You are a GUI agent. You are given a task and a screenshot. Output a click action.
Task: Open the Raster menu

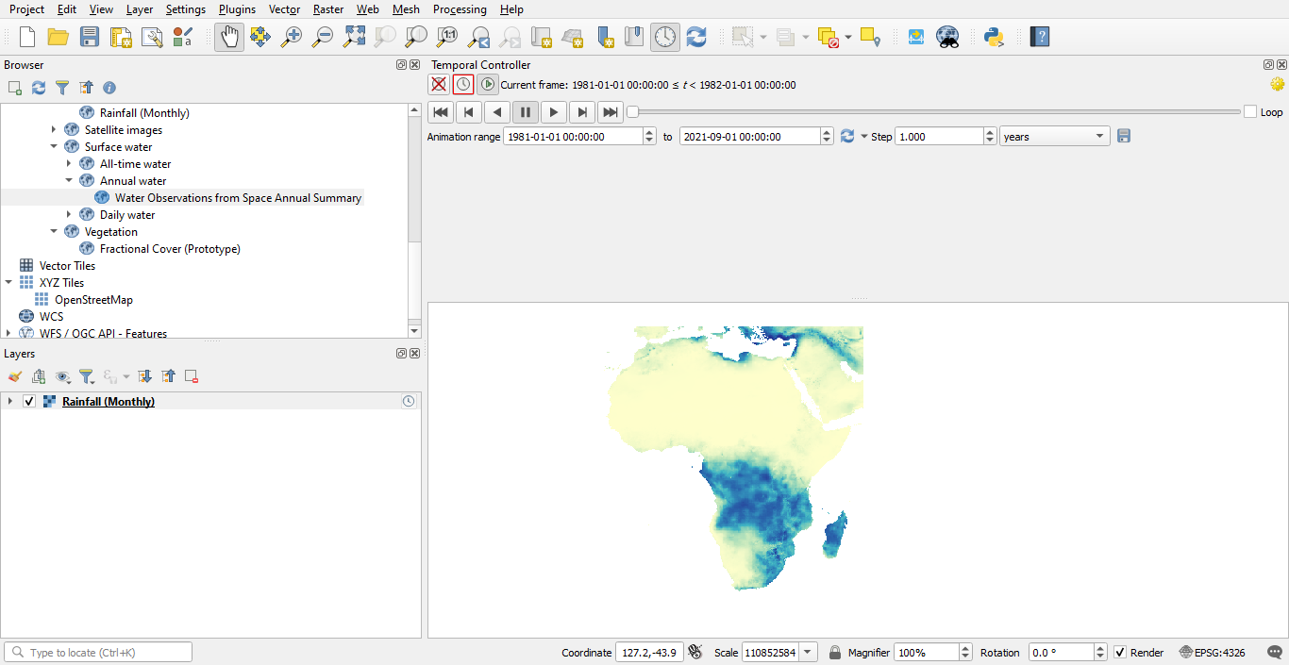point(327,9)
